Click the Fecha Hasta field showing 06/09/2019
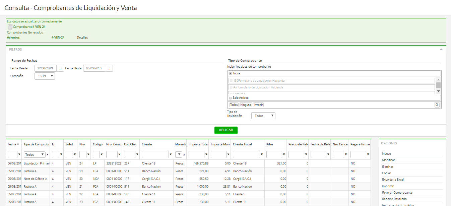Image resolution: width=451 pixels, height=206 pixels. click(x=94, y=68)
